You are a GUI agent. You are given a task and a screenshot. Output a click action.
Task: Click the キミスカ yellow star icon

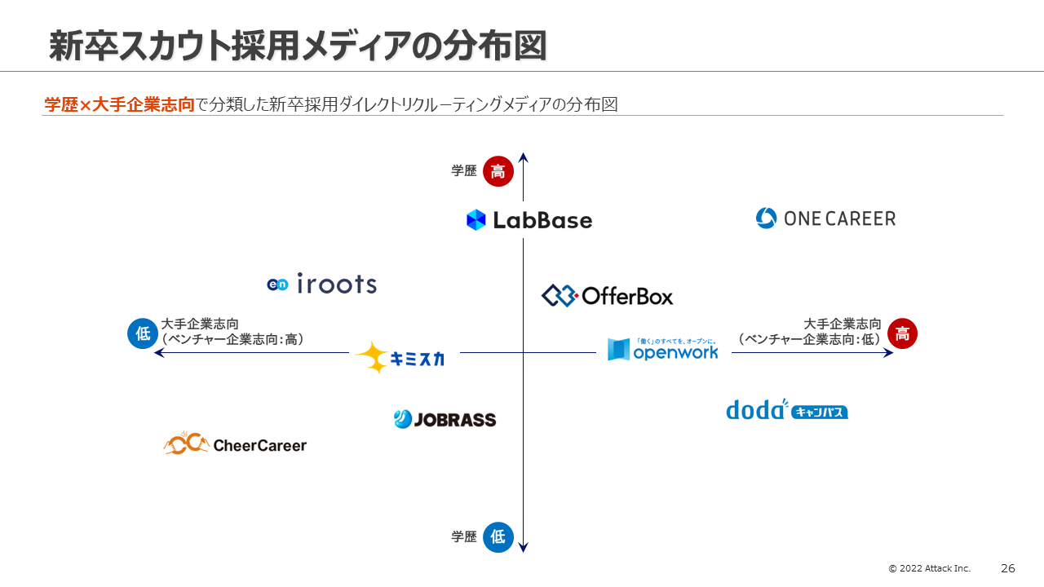[x=372, y=357]
